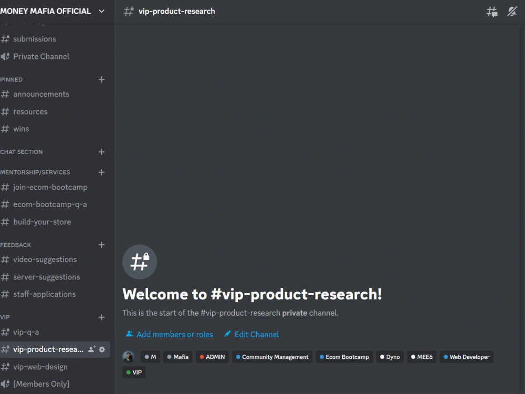Viewport: 525px width, 394px height.
Task: Collapse the FEEDBACK category
Action: 16,244
